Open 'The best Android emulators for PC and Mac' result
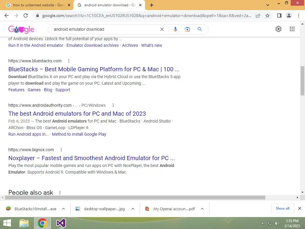Image resolution: width=305 pixels, height=229 pixels. 77,114
